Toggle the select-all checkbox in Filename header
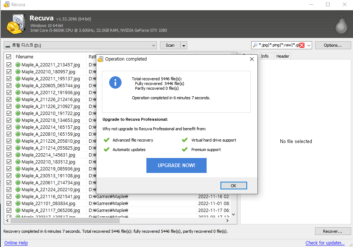This screenshot has width=353, height=247. [8, 57]
